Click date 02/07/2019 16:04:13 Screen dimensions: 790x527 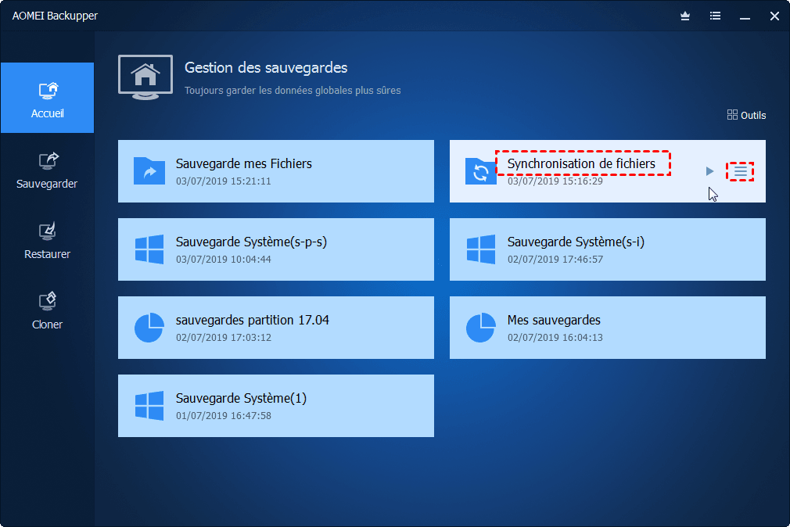tap(555, 338)
